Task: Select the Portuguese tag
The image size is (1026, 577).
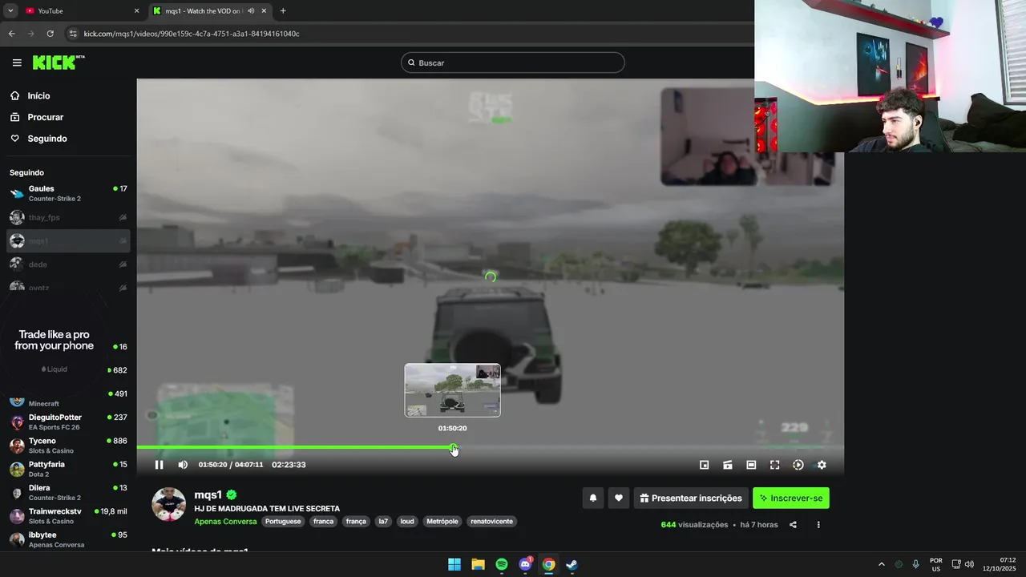Action: [283, 522]
